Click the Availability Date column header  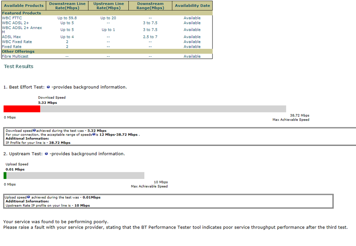pos(192,6)
